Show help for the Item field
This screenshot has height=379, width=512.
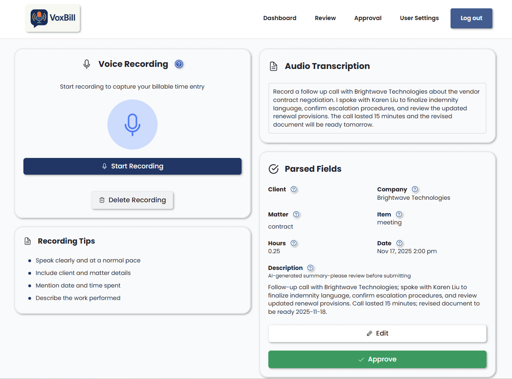coord(399,214)
